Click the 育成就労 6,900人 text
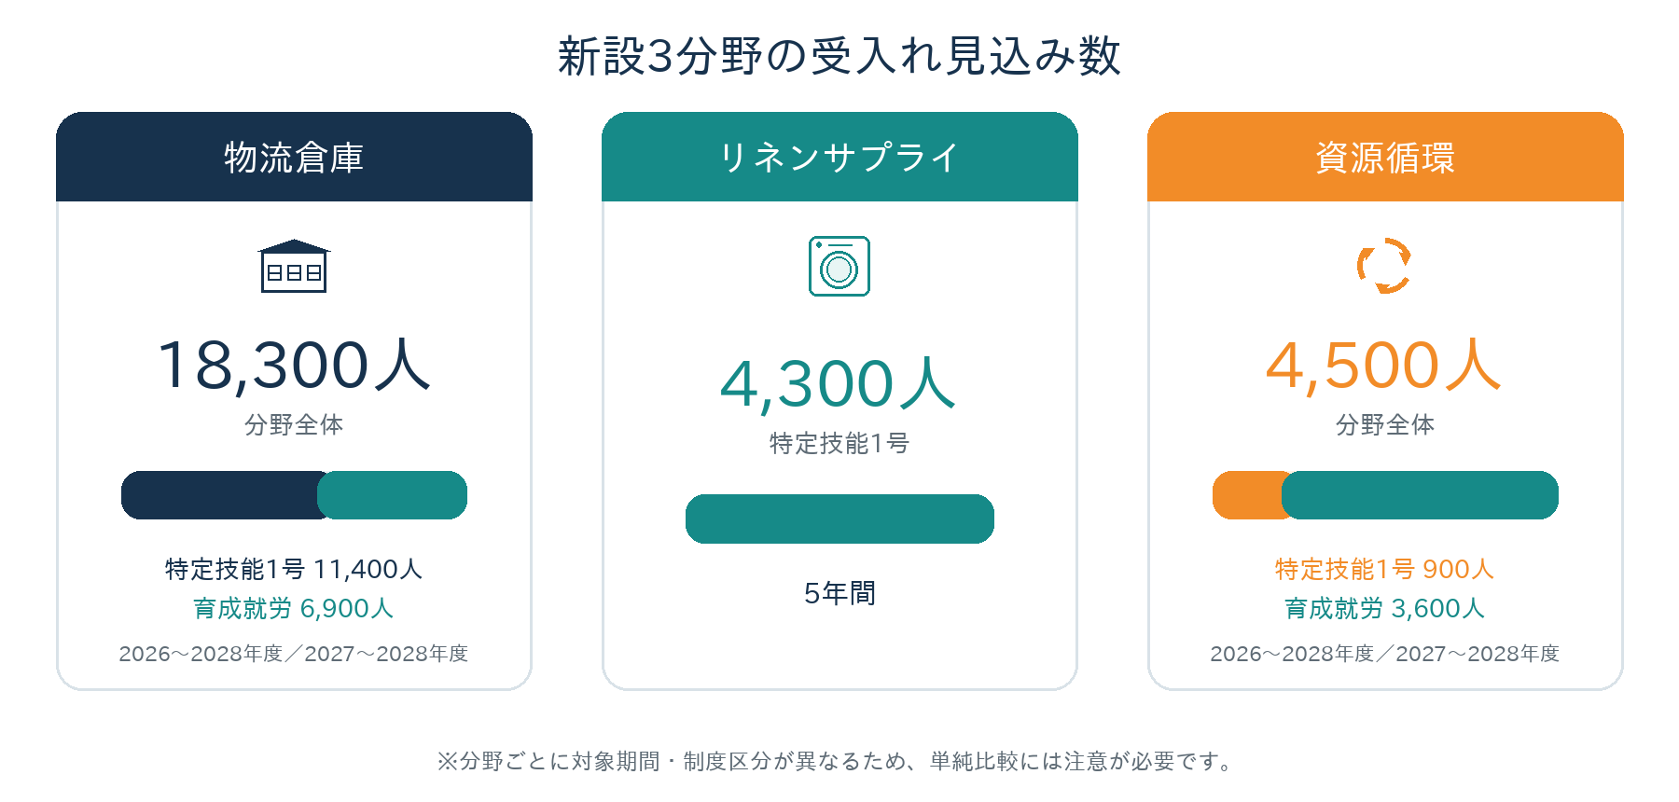The height and width of the screenshot is (802, 1679). (x=294, y=608)
